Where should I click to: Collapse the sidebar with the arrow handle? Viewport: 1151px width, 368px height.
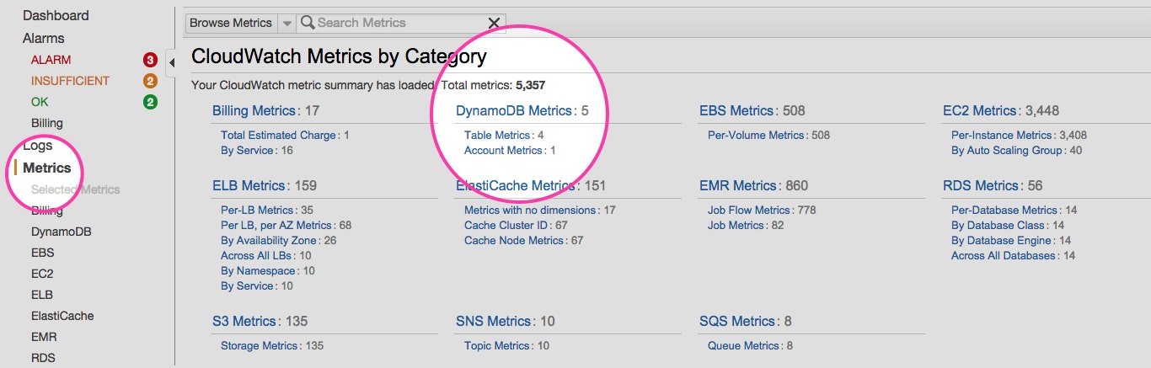(x=171, y=62)
